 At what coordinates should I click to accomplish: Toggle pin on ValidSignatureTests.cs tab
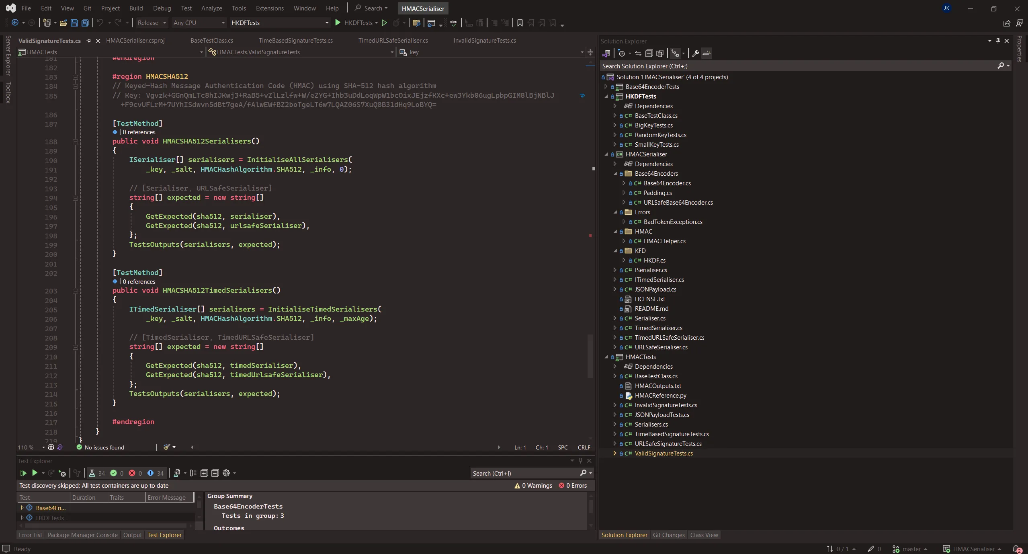pyautogui.click(x=88, y=41)
